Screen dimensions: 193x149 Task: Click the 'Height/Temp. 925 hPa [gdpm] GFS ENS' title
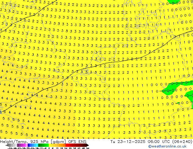pyautogui.click(x=43, y=142)
